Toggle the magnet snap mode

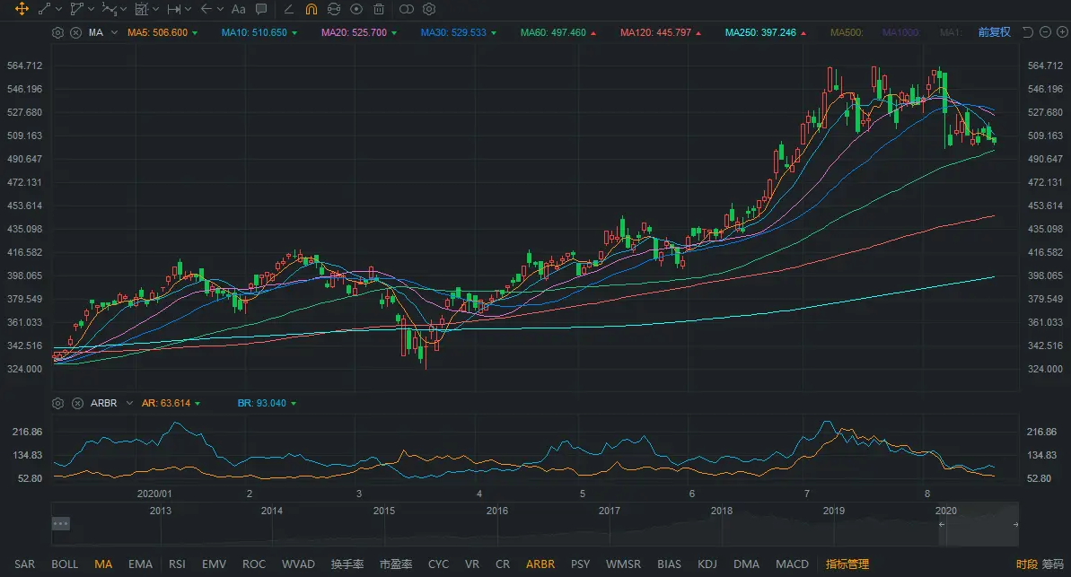pos(311,9)
